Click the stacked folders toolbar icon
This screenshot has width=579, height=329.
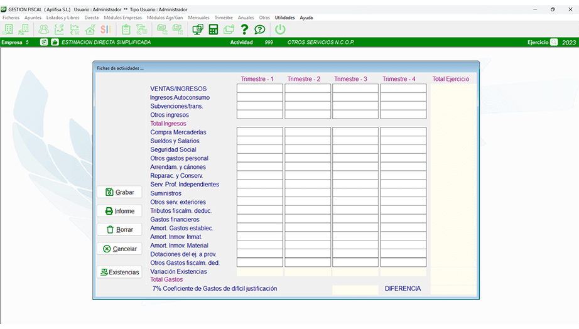pos(229,30)
